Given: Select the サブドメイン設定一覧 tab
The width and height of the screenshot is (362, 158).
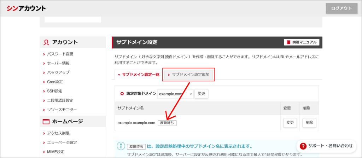Looking at the screenshot, I should (x=138, y=75).
